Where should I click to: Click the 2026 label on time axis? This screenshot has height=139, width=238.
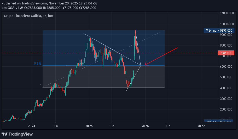pos(145,126)
